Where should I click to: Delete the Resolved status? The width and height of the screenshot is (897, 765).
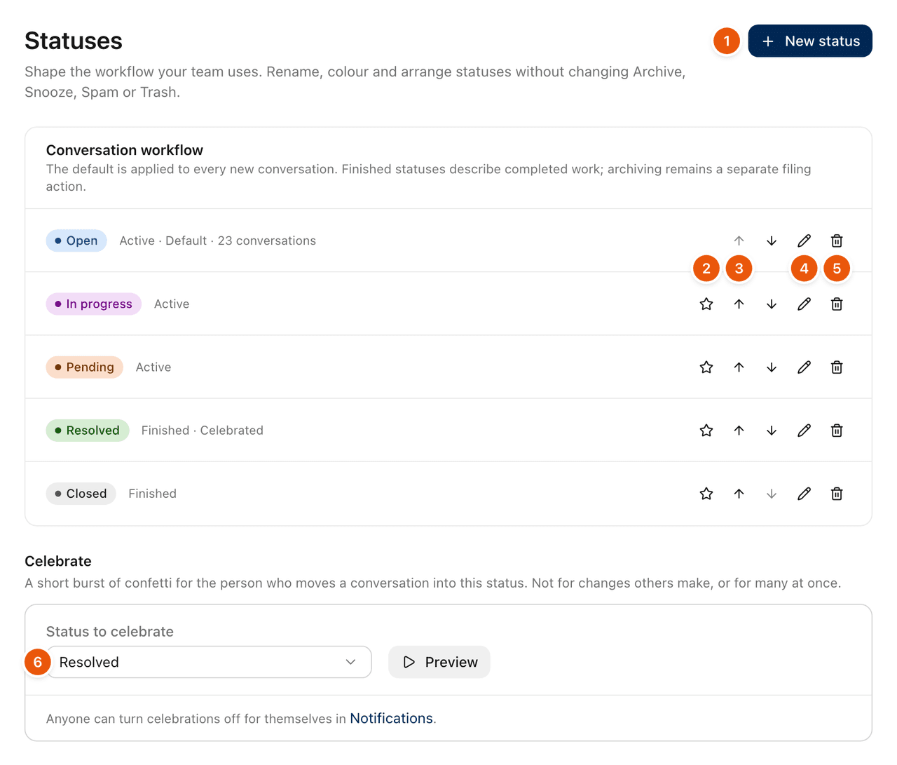(x=837, y=430)
